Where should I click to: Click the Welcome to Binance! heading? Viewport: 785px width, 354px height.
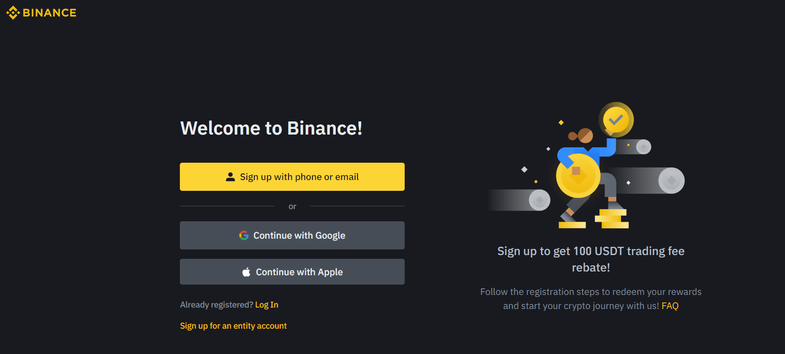(271, 128)
